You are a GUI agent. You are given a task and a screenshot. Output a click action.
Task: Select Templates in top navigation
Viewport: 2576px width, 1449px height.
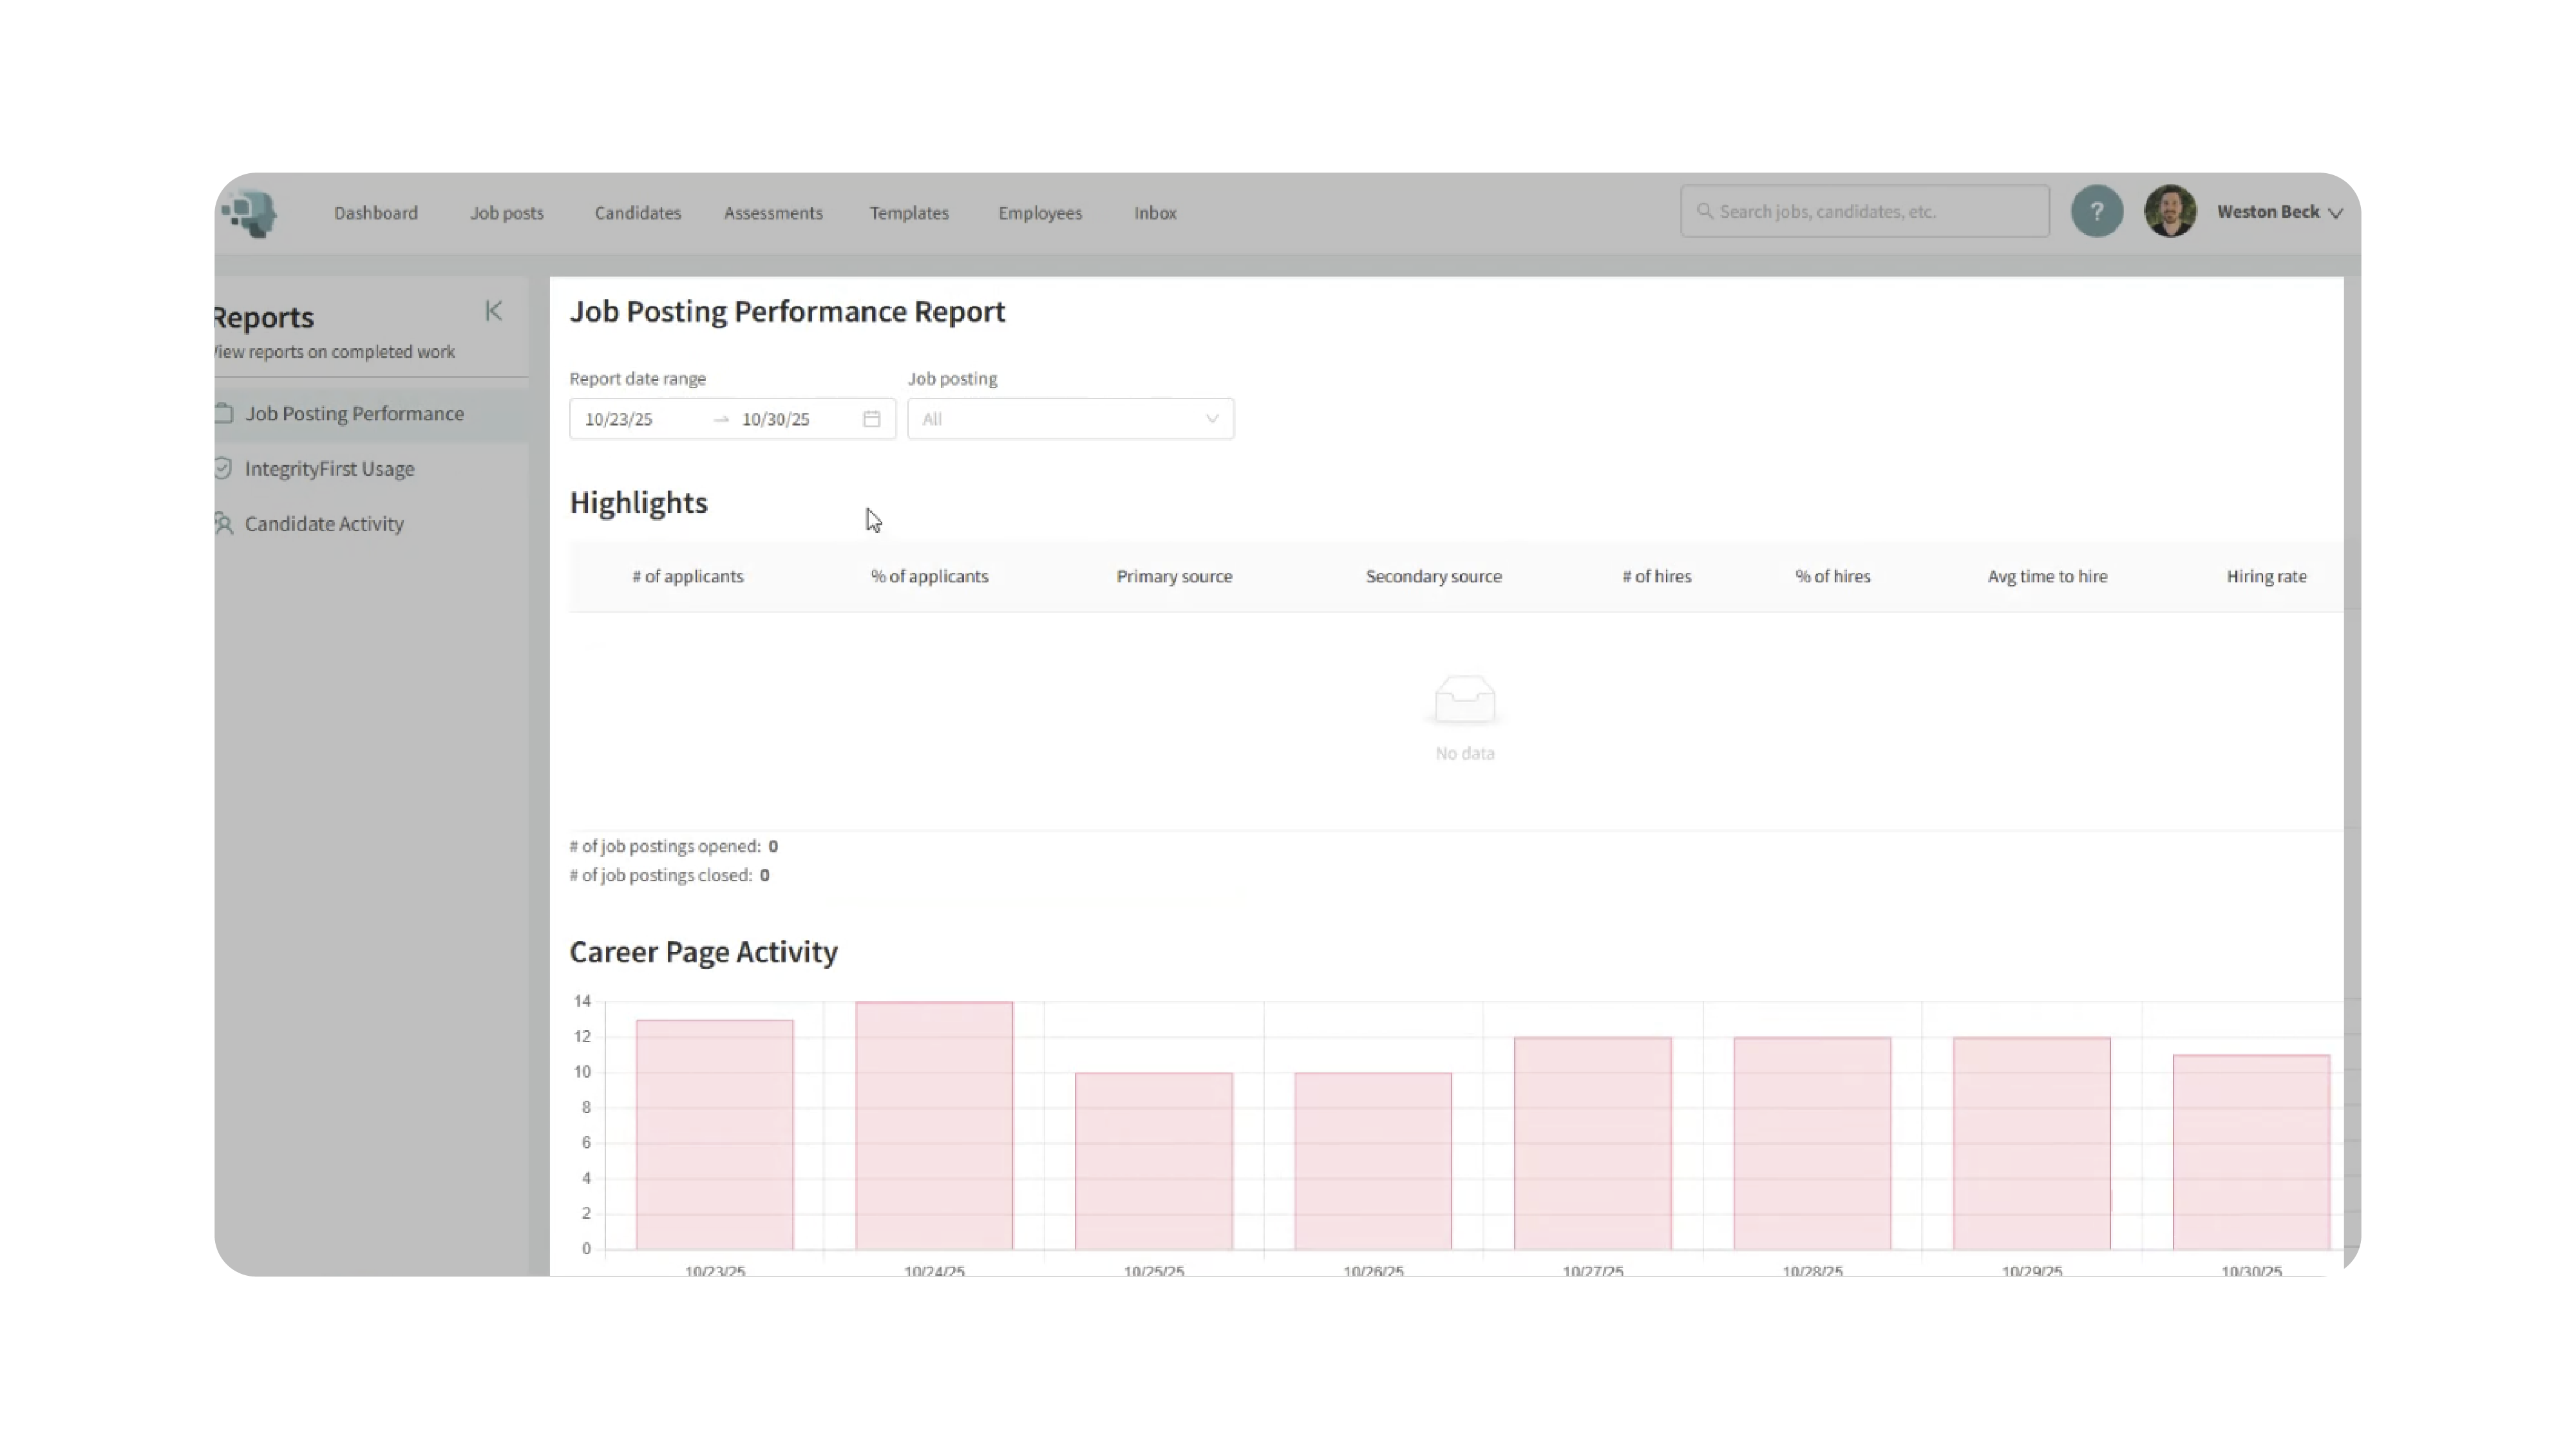908,213
